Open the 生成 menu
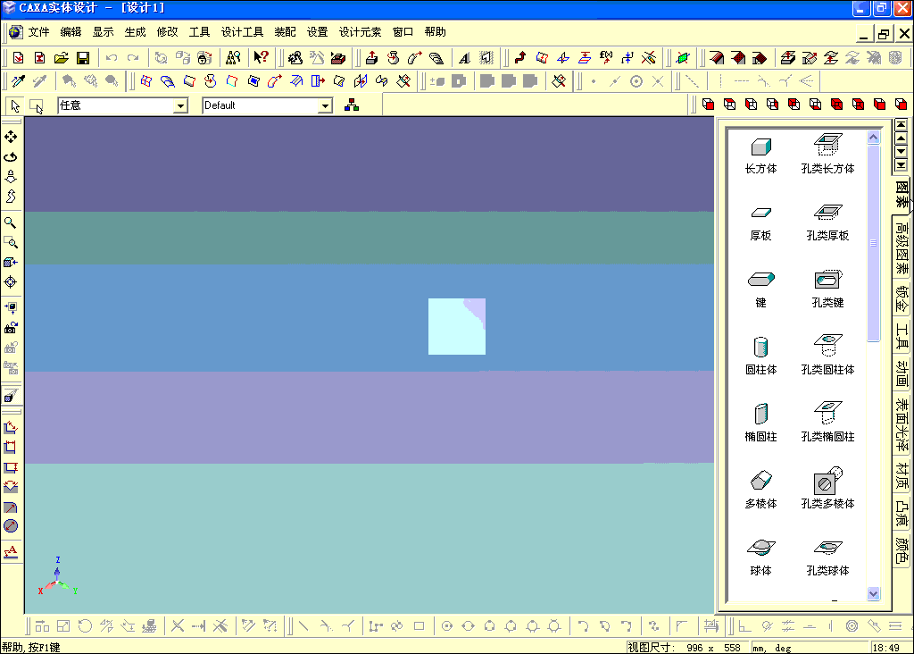Screen dimensions: 914x654 (135, 31)
